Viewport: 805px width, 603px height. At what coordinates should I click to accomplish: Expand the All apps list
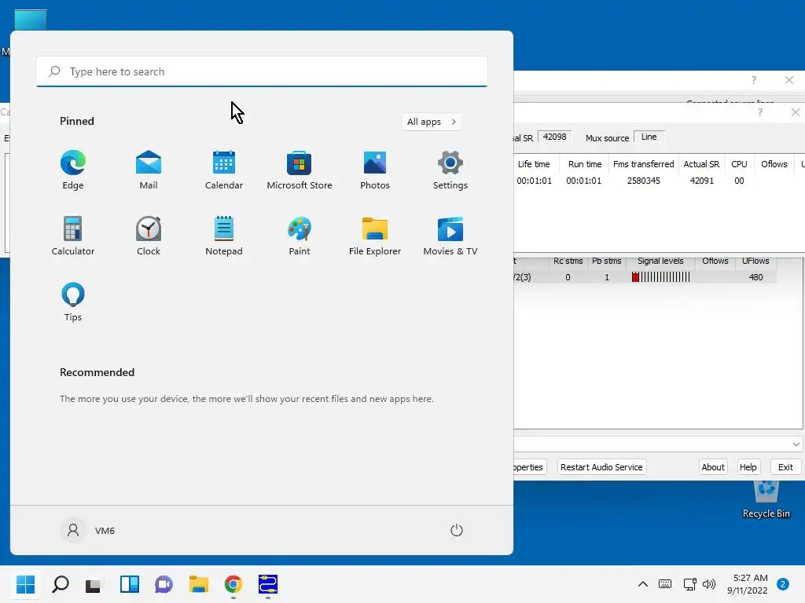[x=432, y=122]
